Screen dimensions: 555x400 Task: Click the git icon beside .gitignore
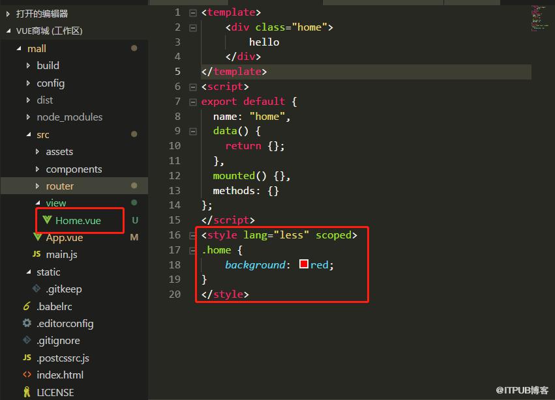(x=27, y=340)
